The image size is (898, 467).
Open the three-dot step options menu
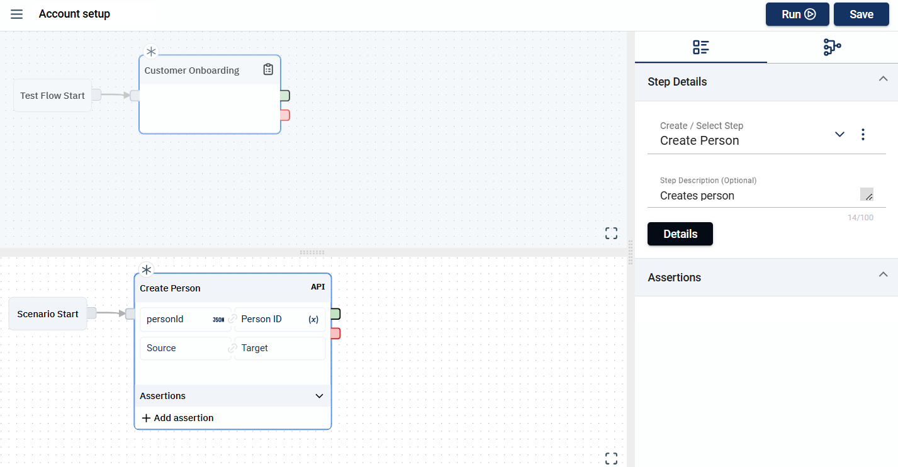[x=863, y=134]
